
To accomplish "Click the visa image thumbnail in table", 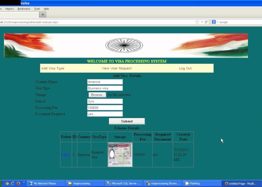I will point(120,155).
